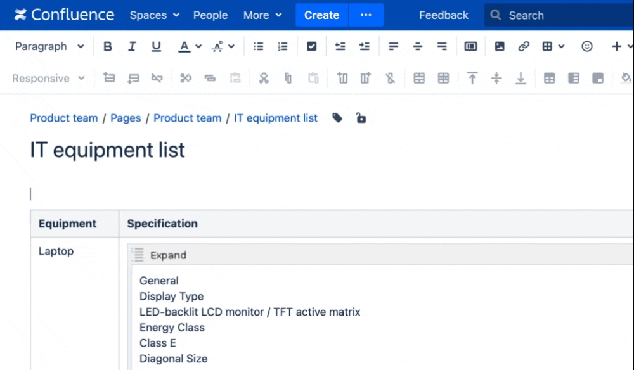Open page labels tag icon
Screen dimensions: 634x370
[x=337, y=118]
